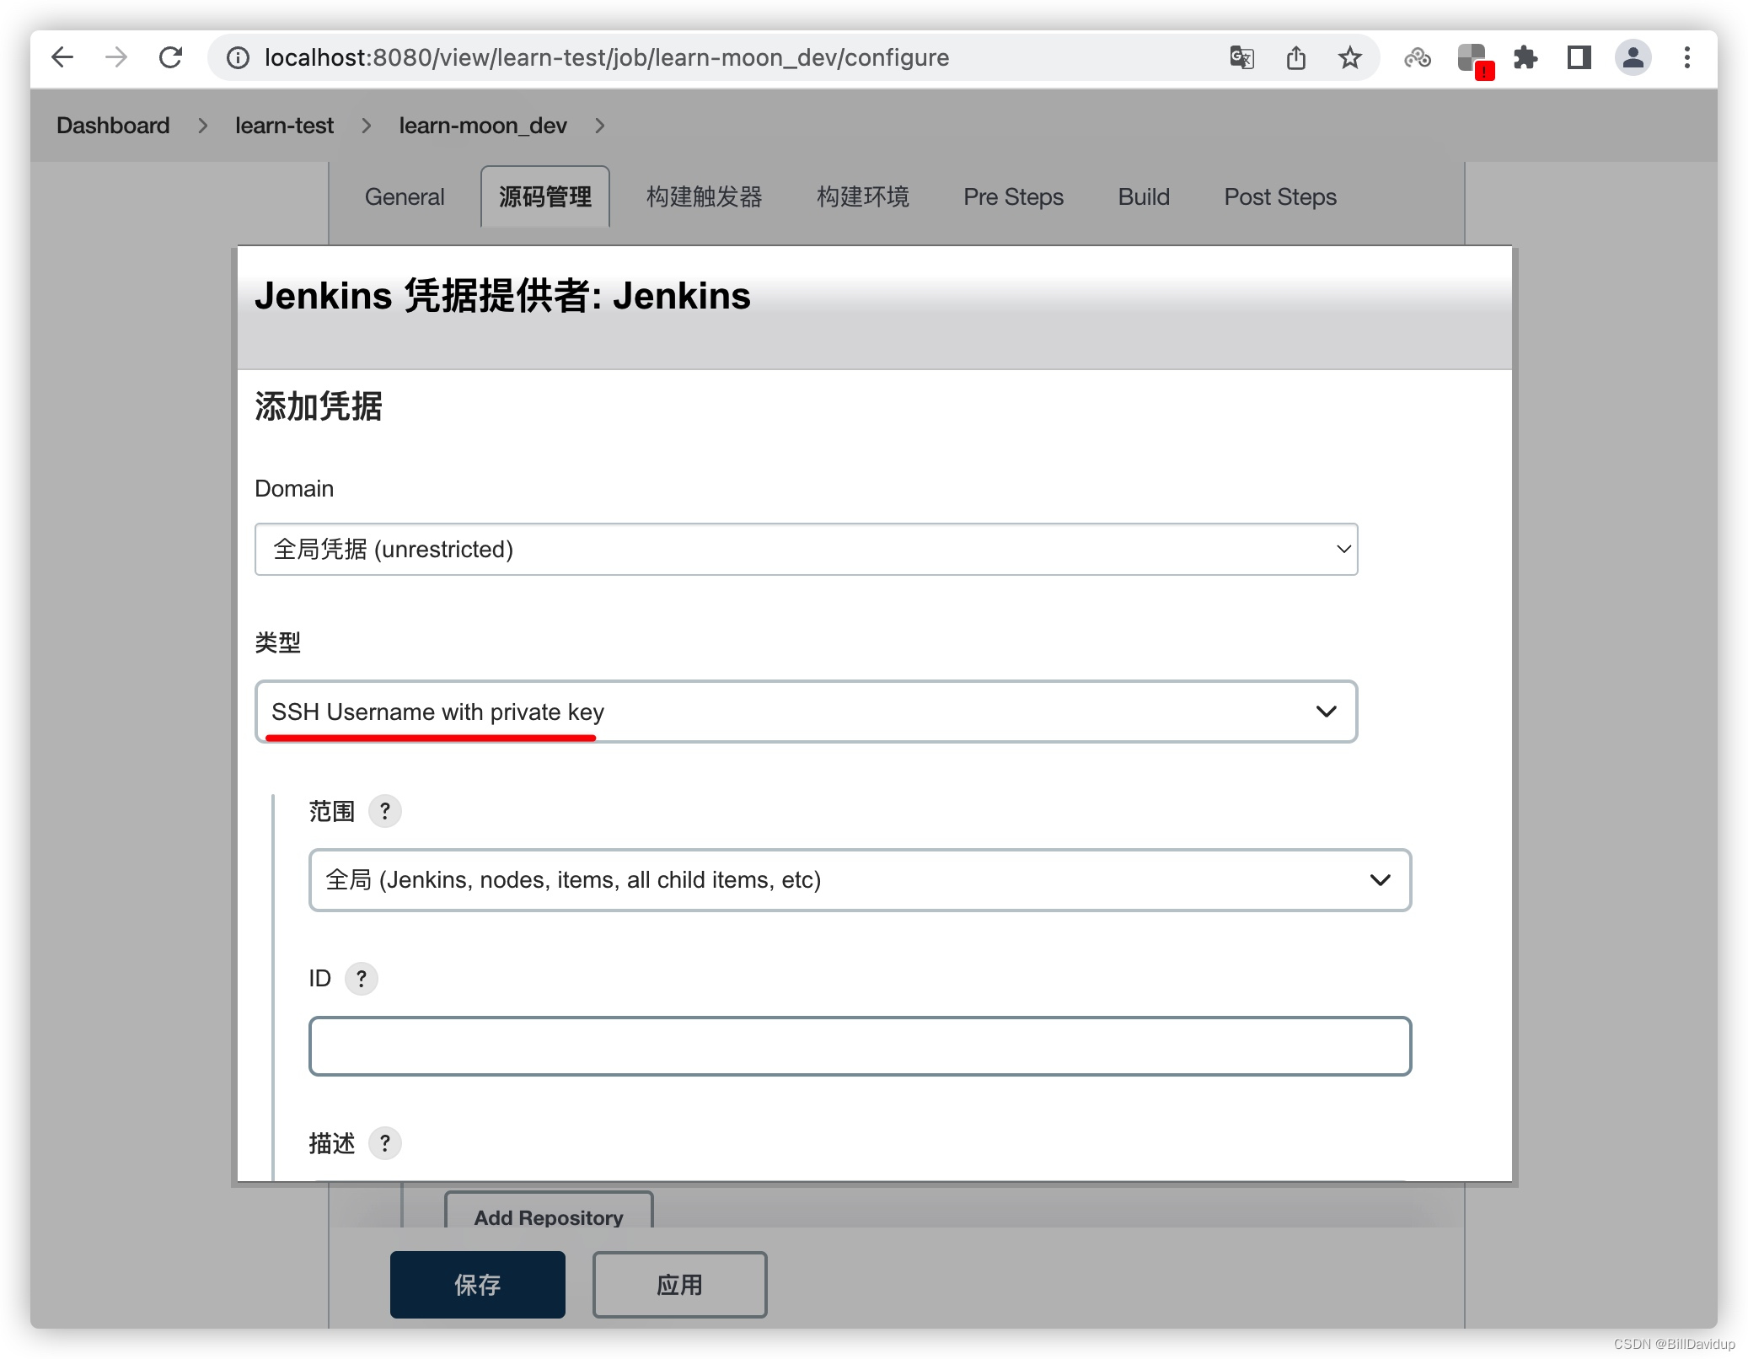Image resolution: width=1748 pixels, height=1359 pixels.
Task: Click the browser forward arrow
Action: (x=116, y=57)
